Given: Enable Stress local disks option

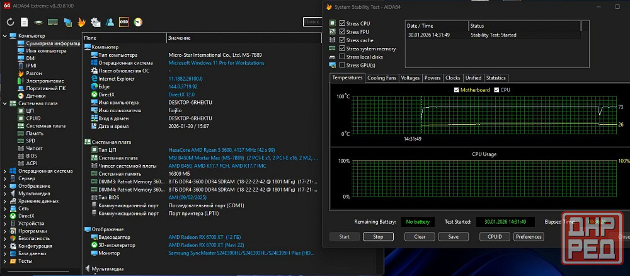Looking at the screenshot, I should 342,57.
